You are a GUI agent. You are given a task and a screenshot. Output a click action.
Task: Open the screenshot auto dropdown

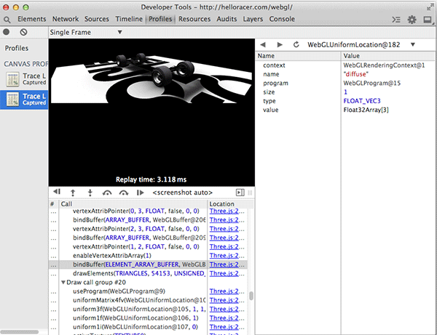click(x=183, y=193)
